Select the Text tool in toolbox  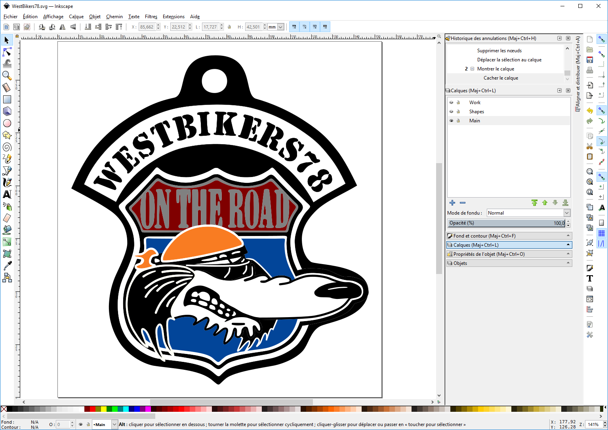pos(7,194)
